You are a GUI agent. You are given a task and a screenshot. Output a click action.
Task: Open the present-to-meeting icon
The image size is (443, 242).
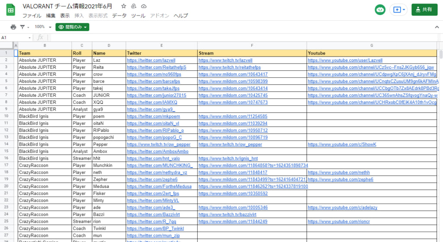pyautogui.click(x=397, y=10)
